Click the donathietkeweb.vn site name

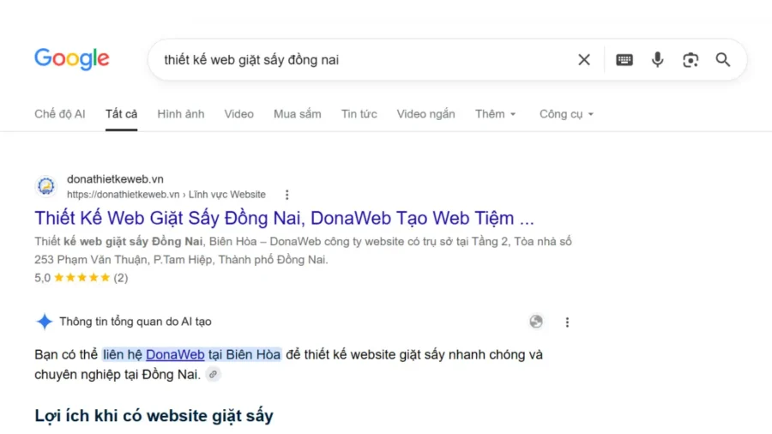click(x=115, y=179)
